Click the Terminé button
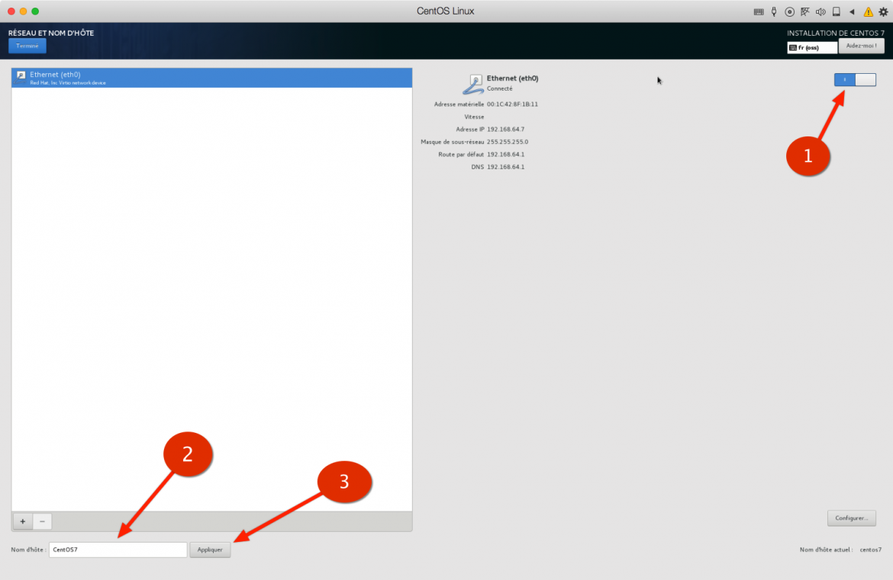The width and height of the screenshot is (893, 580). point(27,45)
